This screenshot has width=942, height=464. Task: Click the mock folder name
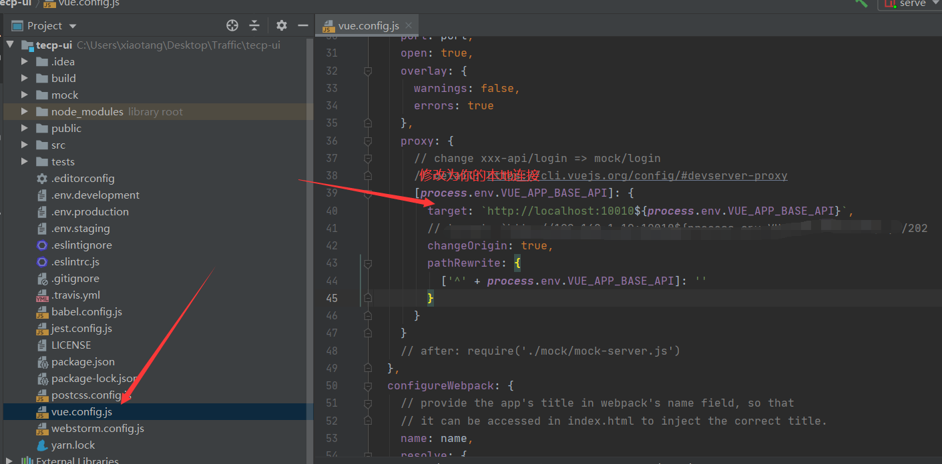point(65,95)
